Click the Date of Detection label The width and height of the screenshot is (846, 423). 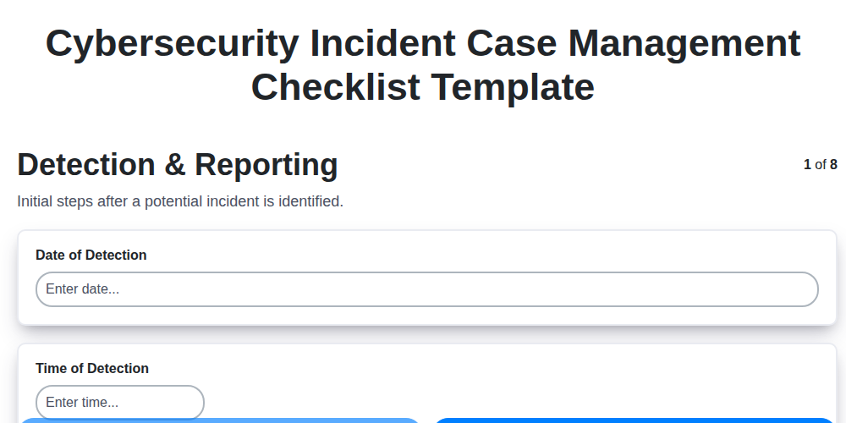click(x=91, y=255)
